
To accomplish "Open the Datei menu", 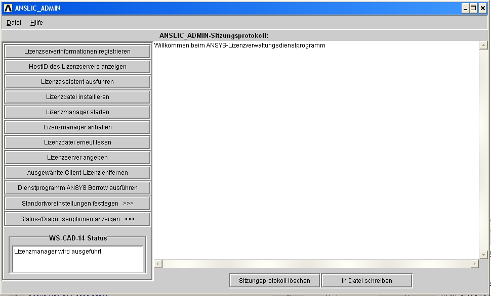I will click(14, 23).
